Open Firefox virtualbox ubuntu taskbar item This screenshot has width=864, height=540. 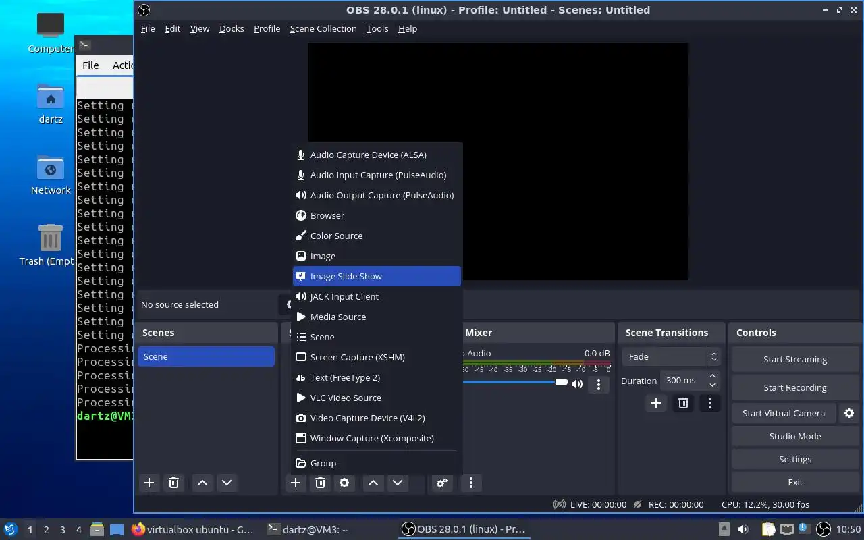coord(192,530)
